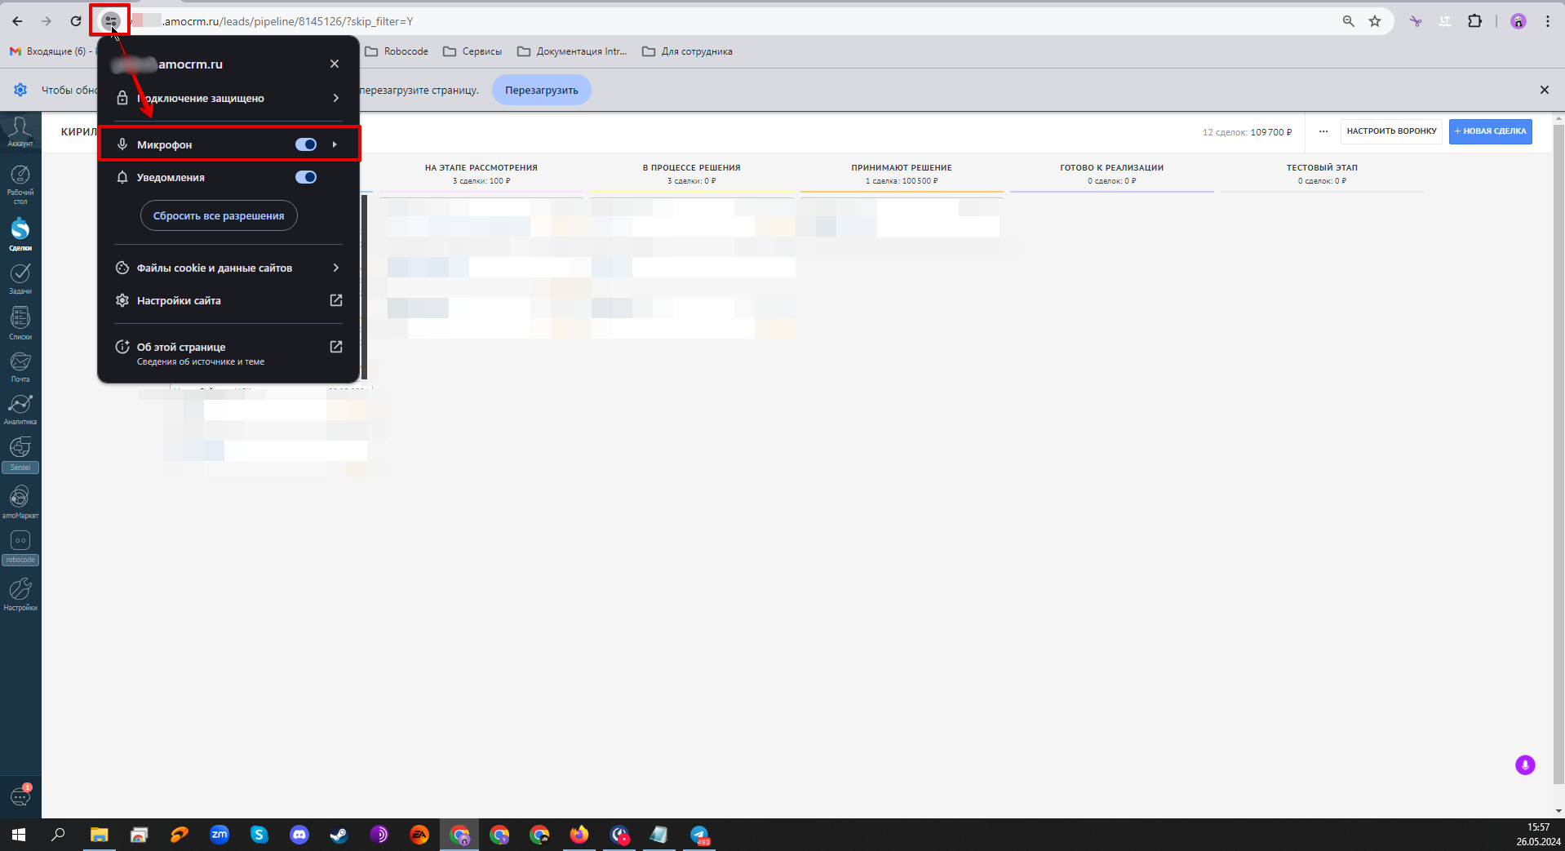
Task: Open the Задачи icon in sidebar
Action: [x=20, y=278]
